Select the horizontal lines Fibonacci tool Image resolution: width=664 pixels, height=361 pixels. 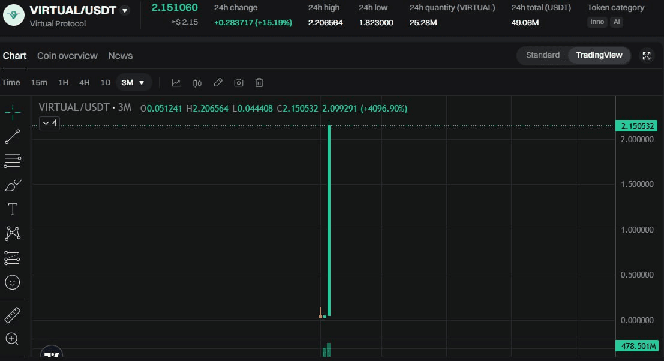[x=12, y=161]
